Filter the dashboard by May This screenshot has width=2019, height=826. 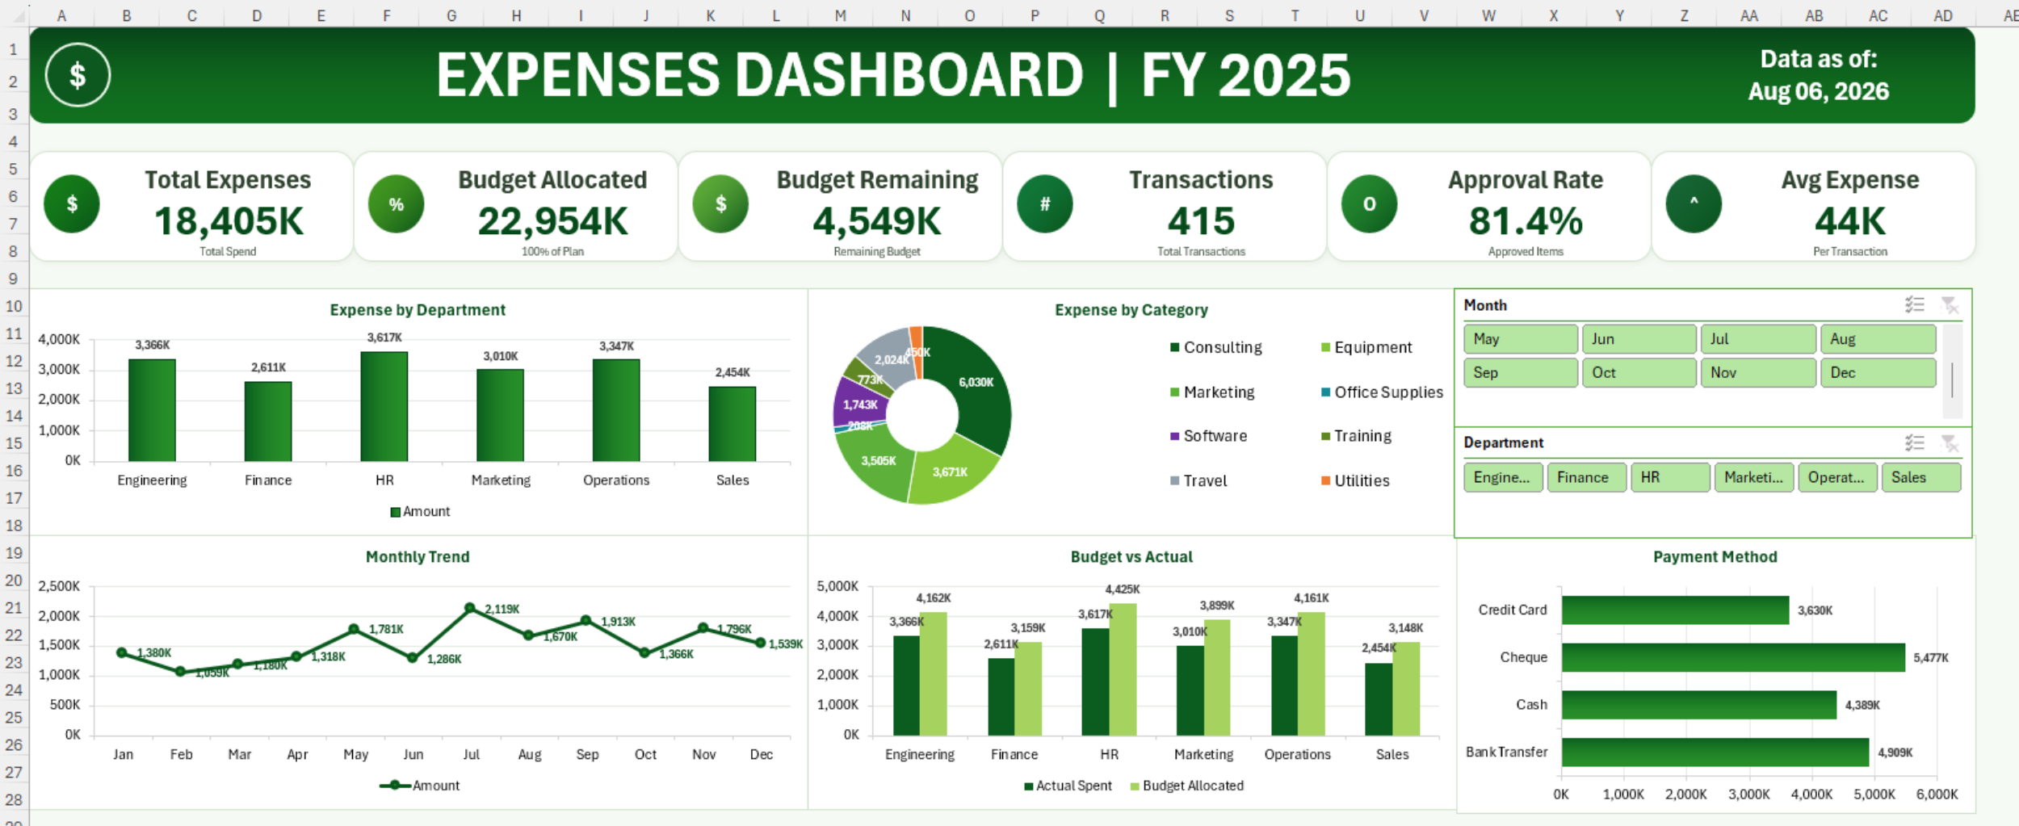1520,339
